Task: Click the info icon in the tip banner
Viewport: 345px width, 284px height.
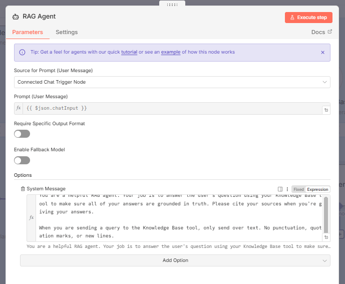Action: [22, 52]
